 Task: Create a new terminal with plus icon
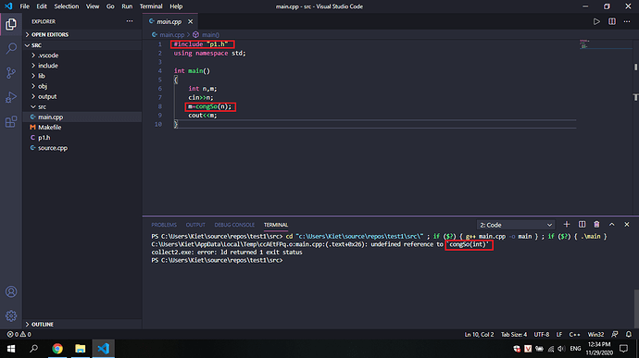[x=567, y=225]
